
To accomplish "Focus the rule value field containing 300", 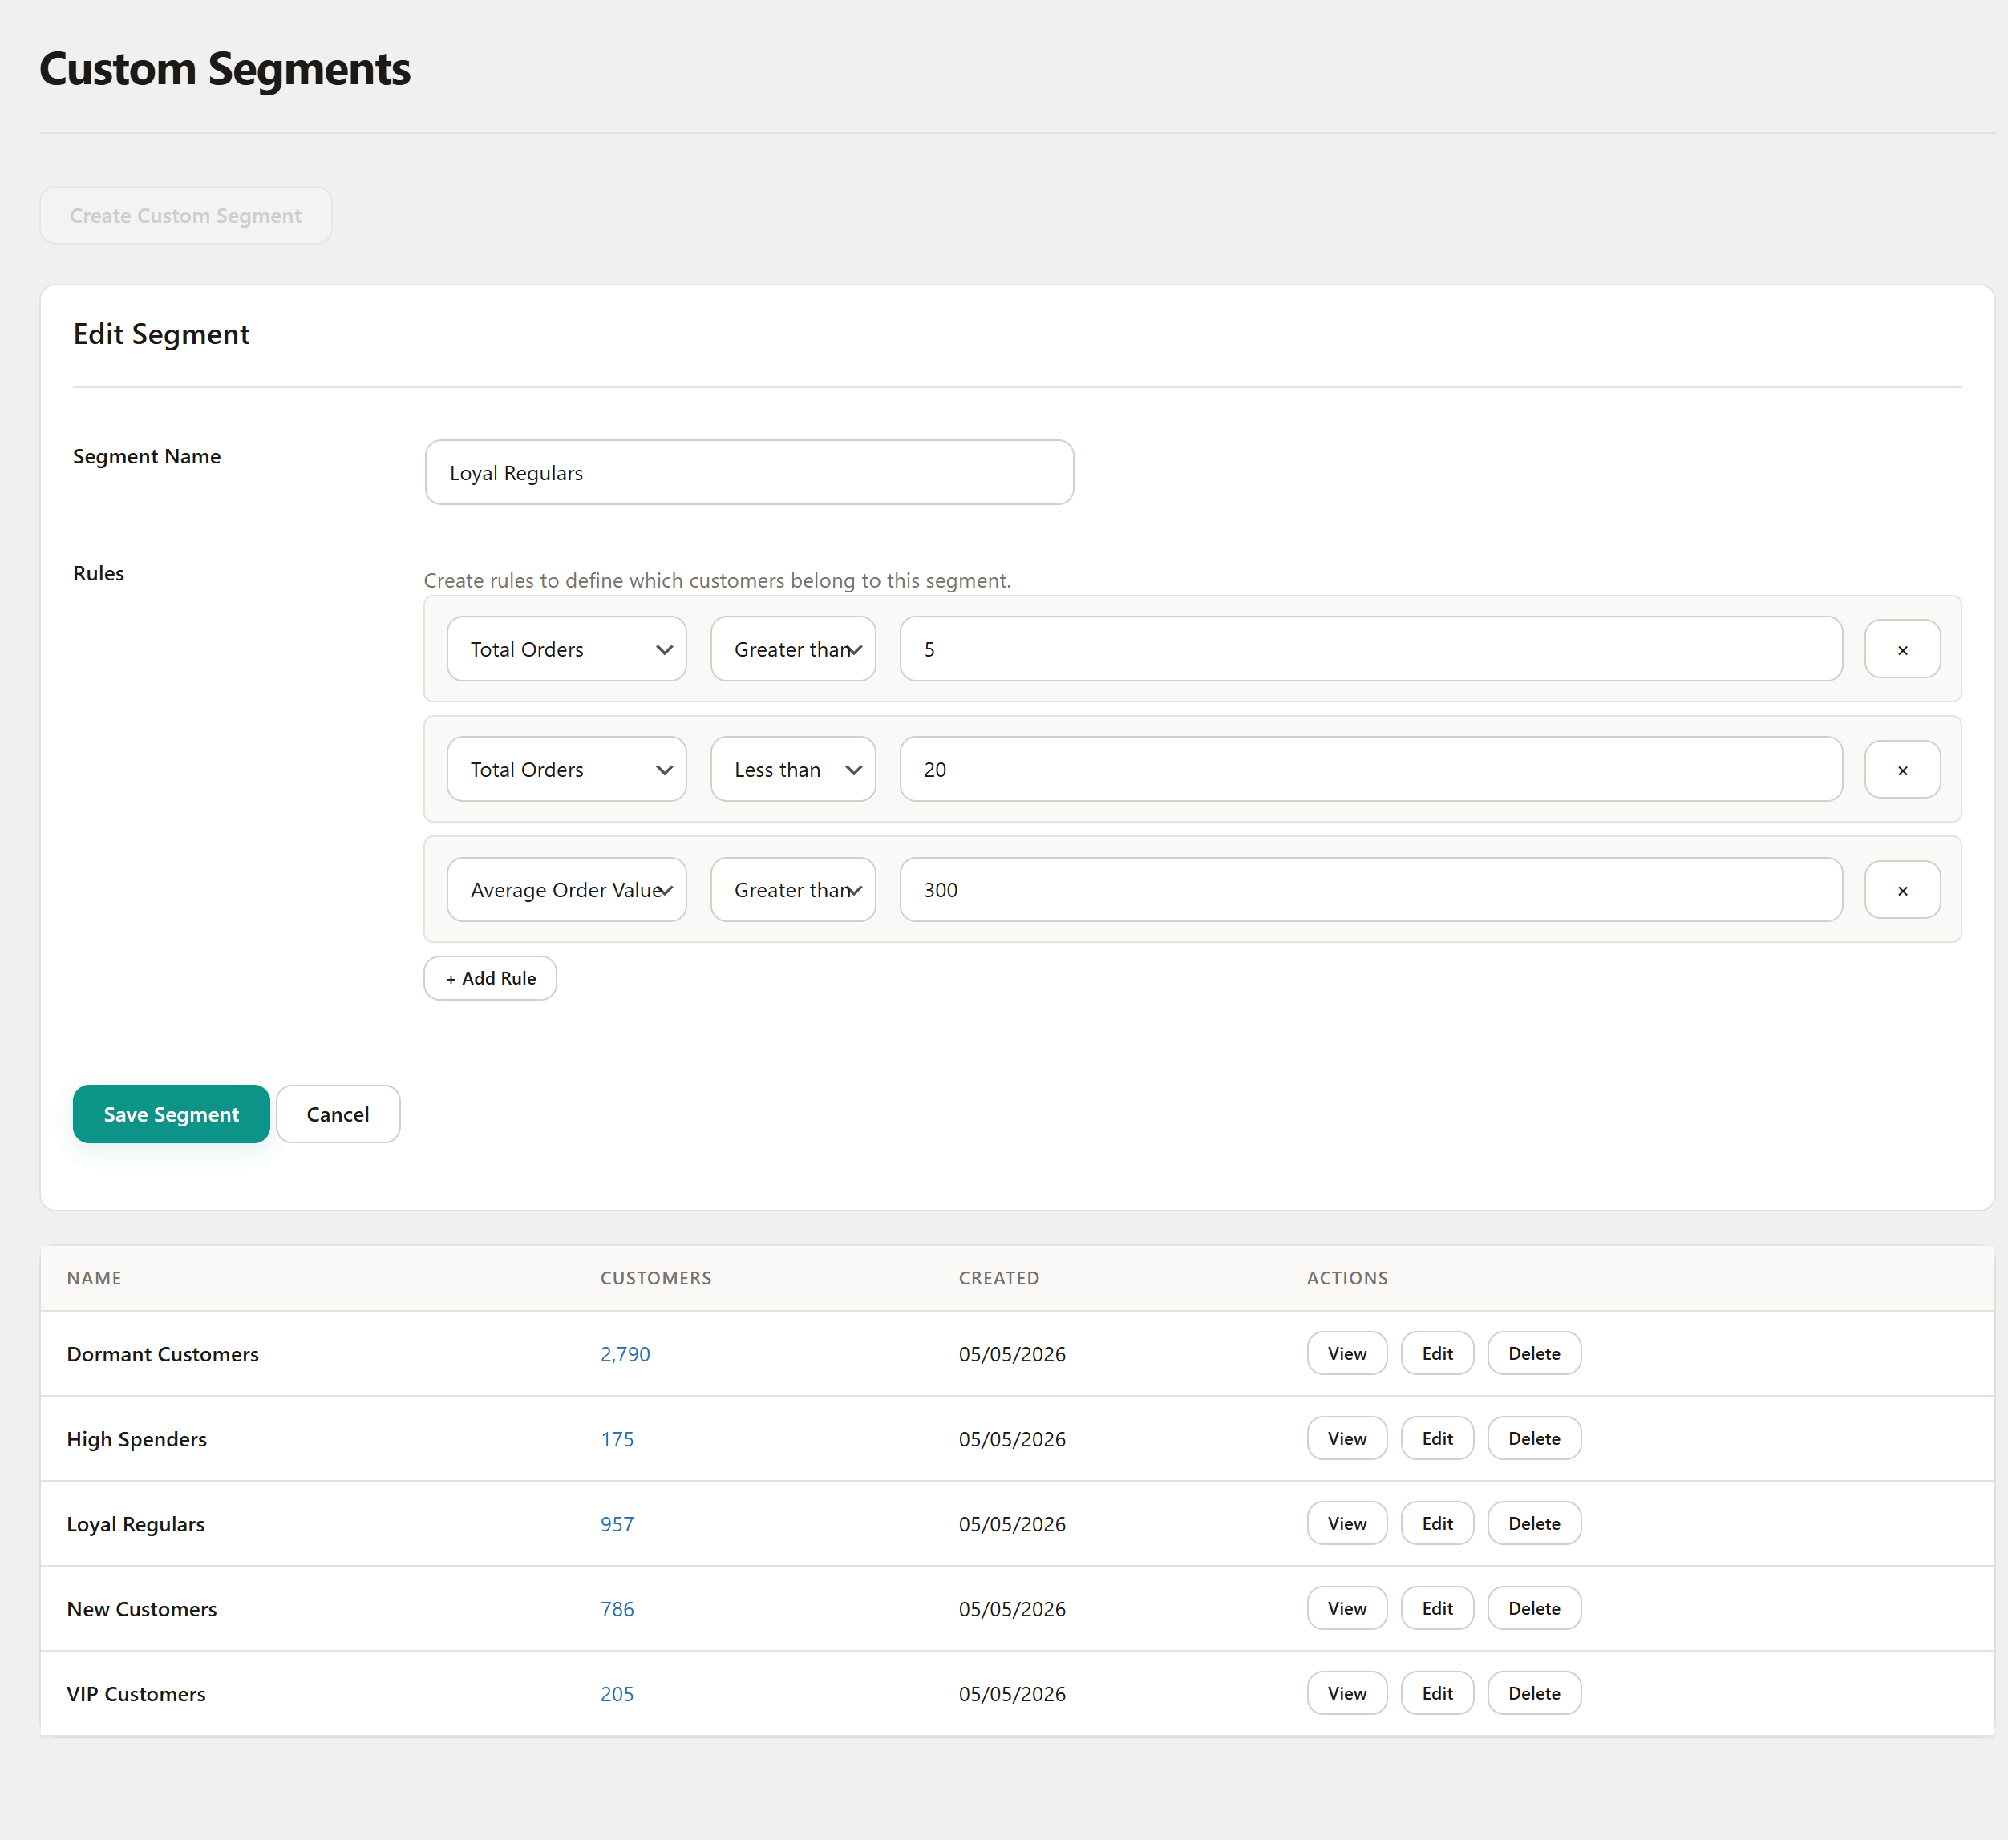I will coord(1370,890).
